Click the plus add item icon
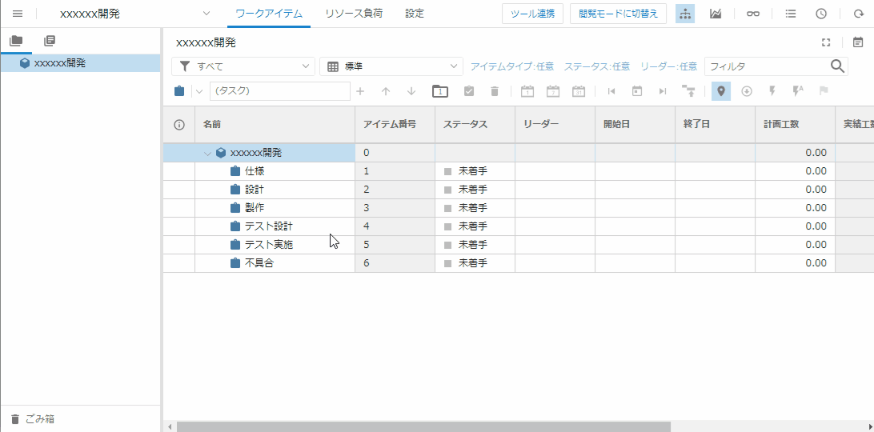 [360, 91]
